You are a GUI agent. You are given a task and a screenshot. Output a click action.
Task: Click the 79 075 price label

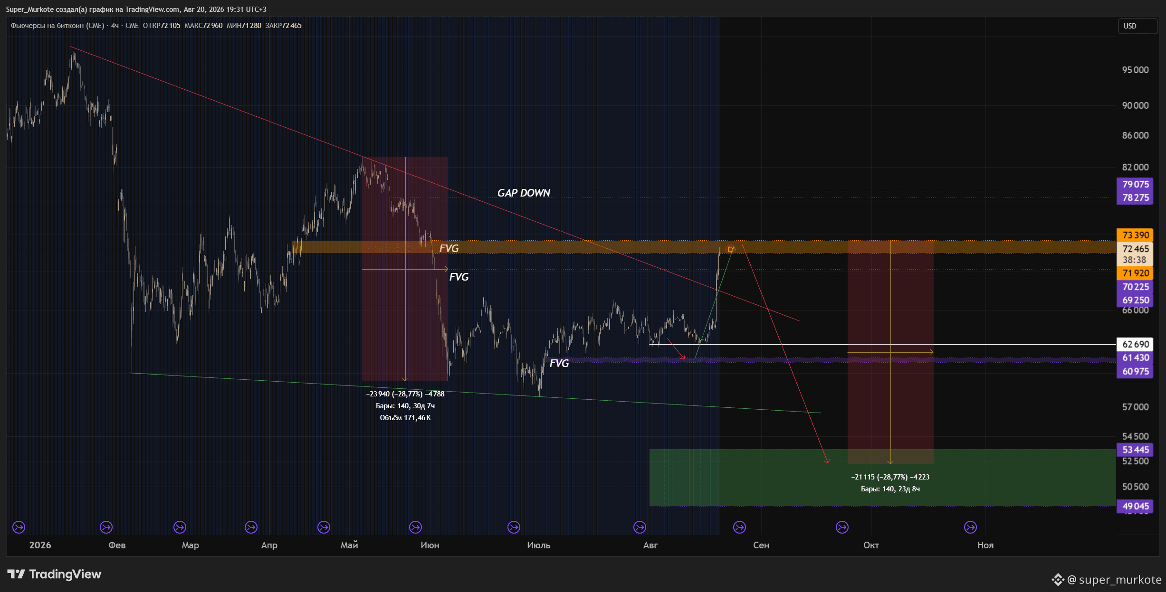pyautogui.click(x=1135, y=184)
